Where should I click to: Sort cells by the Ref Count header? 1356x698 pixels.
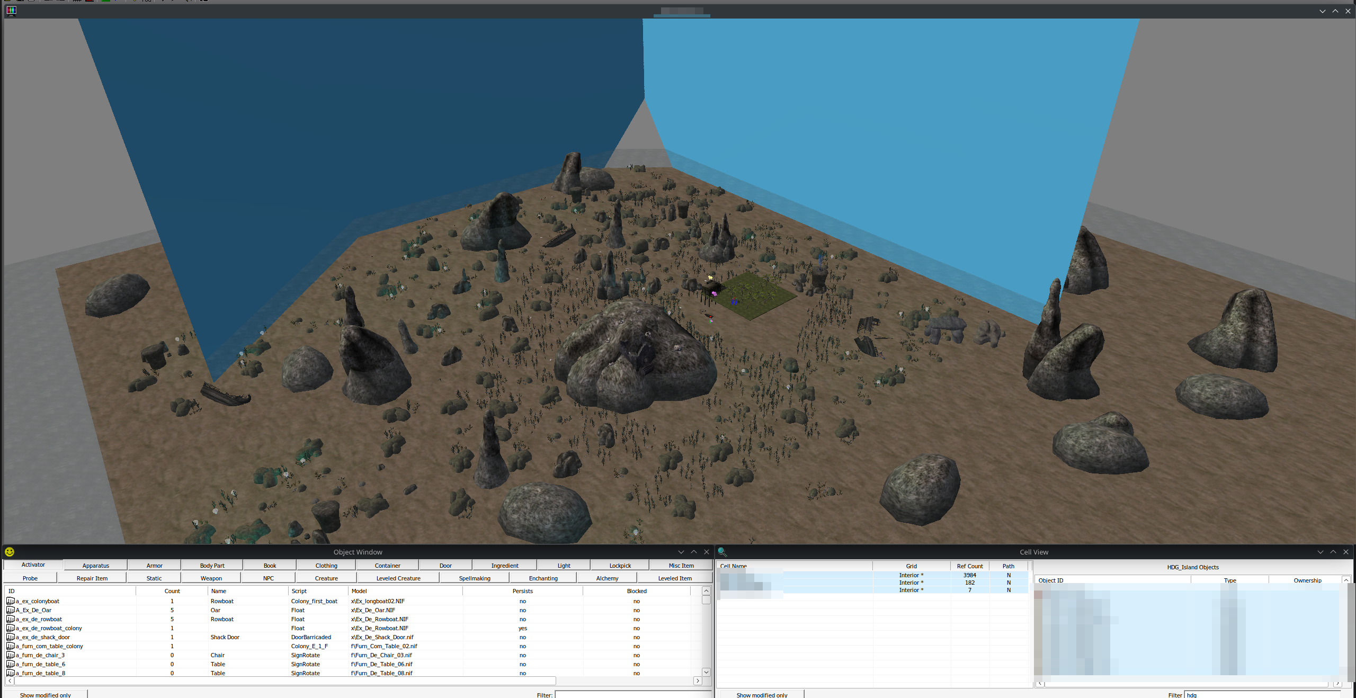click(969, 566)
